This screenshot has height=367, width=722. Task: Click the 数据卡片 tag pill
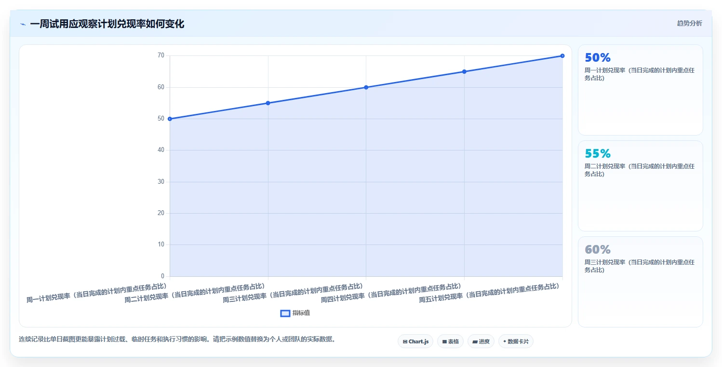click(516, 341)
